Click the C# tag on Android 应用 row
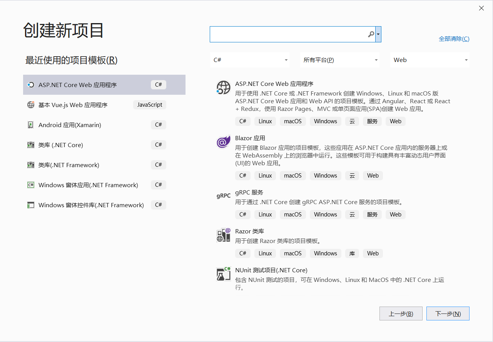 click(159, 125)
